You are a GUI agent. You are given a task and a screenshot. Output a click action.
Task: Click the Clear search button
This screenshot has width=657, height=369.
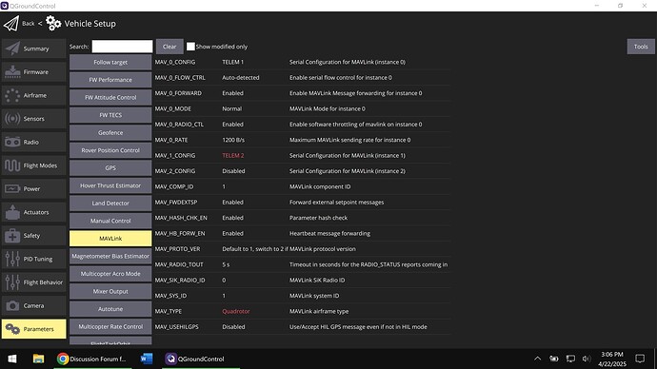tap(169, 47)
